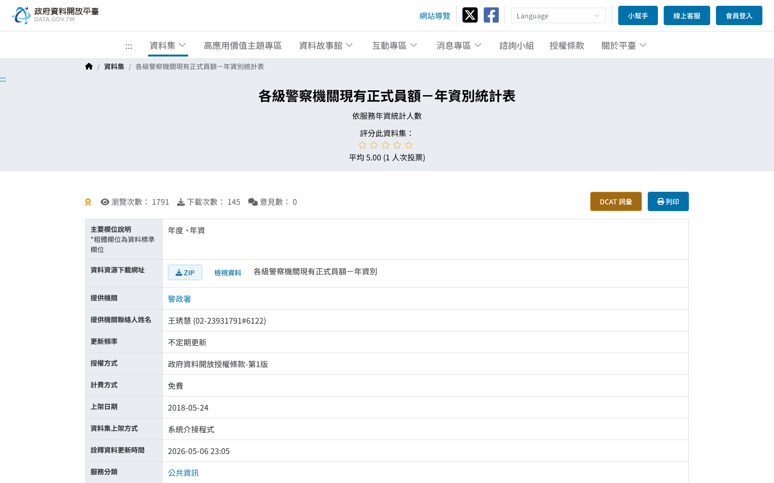774x483 pixels.
Task: Click the comments icon next to 意見數
Action: point(253,202)
